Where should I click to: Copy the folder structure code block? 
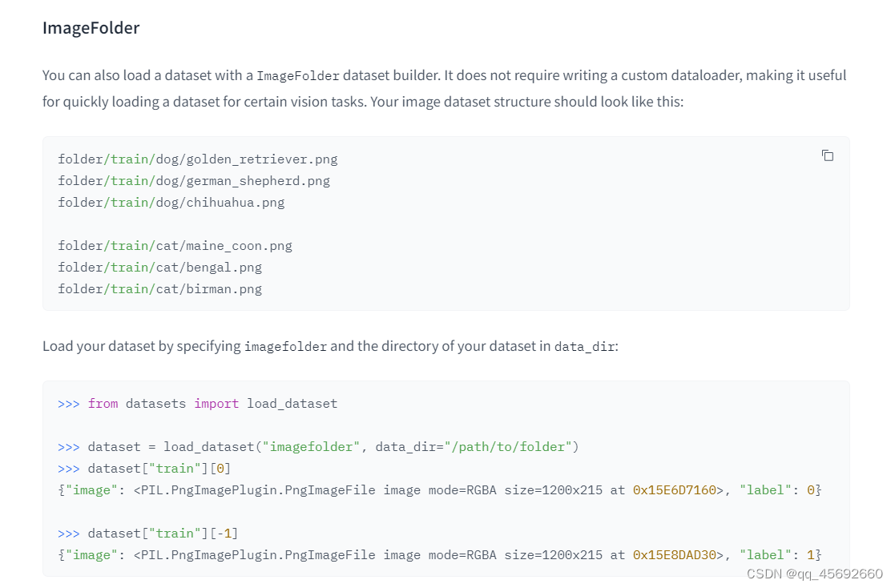(827, 155)
